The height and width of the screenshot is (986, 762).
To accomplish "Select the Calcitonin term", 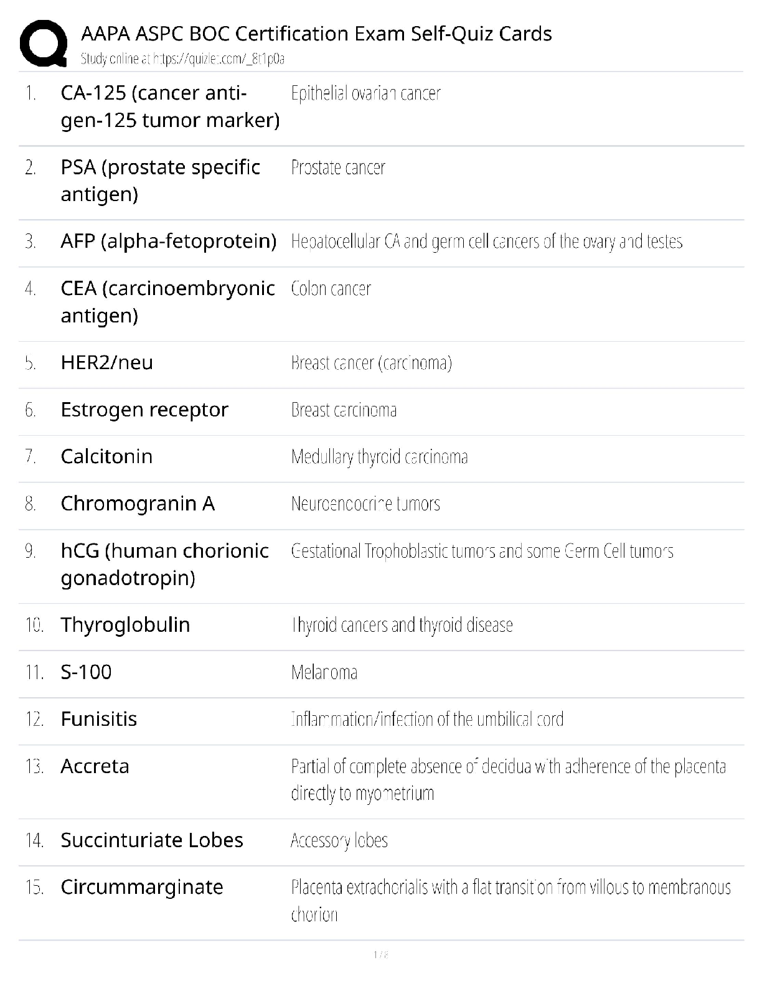I will (x=106, y=456).
